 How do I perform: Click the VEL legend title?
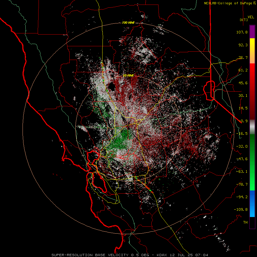click(x=251, y=17)
